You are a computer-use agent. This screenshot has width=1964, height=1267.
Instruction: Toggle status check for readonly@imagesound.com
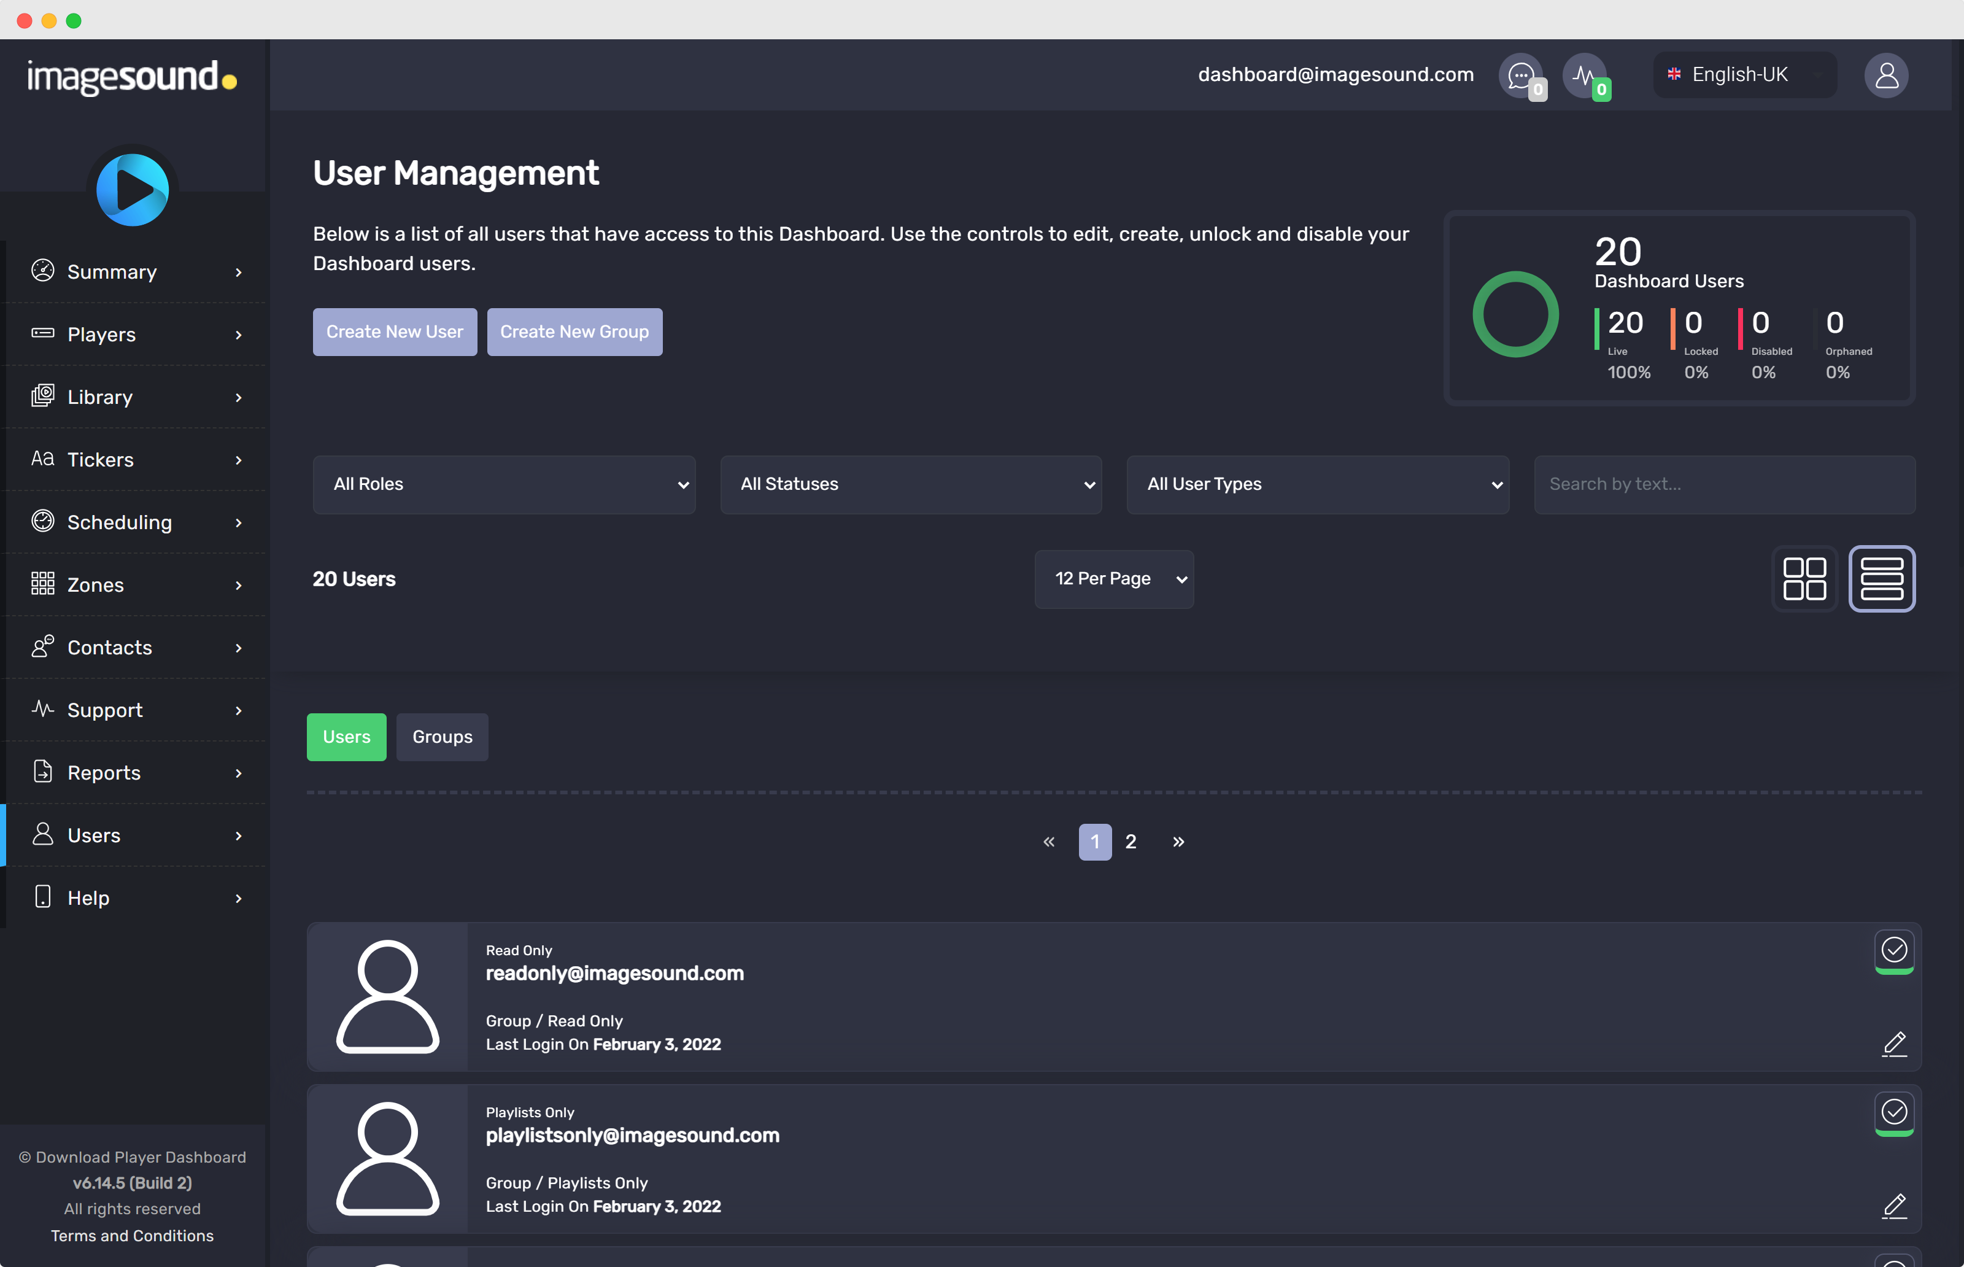click(1894, 951)
